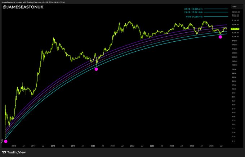This screenshot has height=157, width=245.
Task: Click the magenta marker at 2020 low
Action: [96, 69]
